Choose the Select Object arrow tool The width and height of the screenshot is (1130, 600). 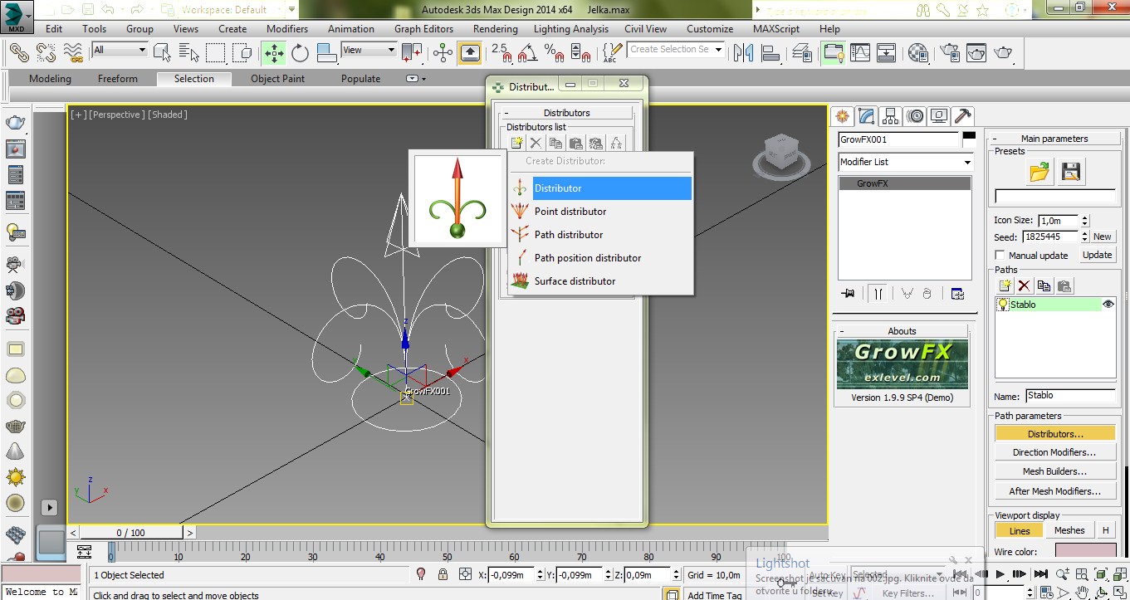pos(162,53)
